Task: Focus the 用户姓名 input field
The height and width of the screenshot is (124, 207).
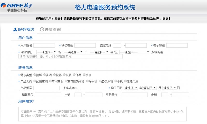Action: 44,45
